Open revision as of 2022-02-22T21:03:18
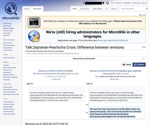This screenshot has width=149, height=125. 104,71
